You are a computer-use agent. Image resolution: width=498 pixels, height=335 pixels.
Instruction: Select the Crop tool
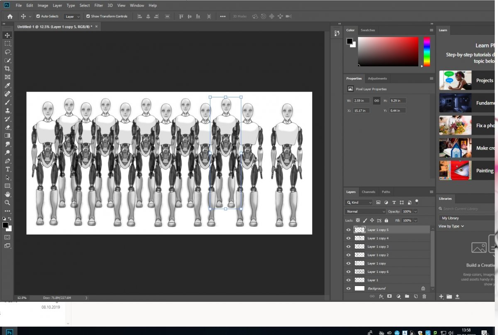click(7, 68)
